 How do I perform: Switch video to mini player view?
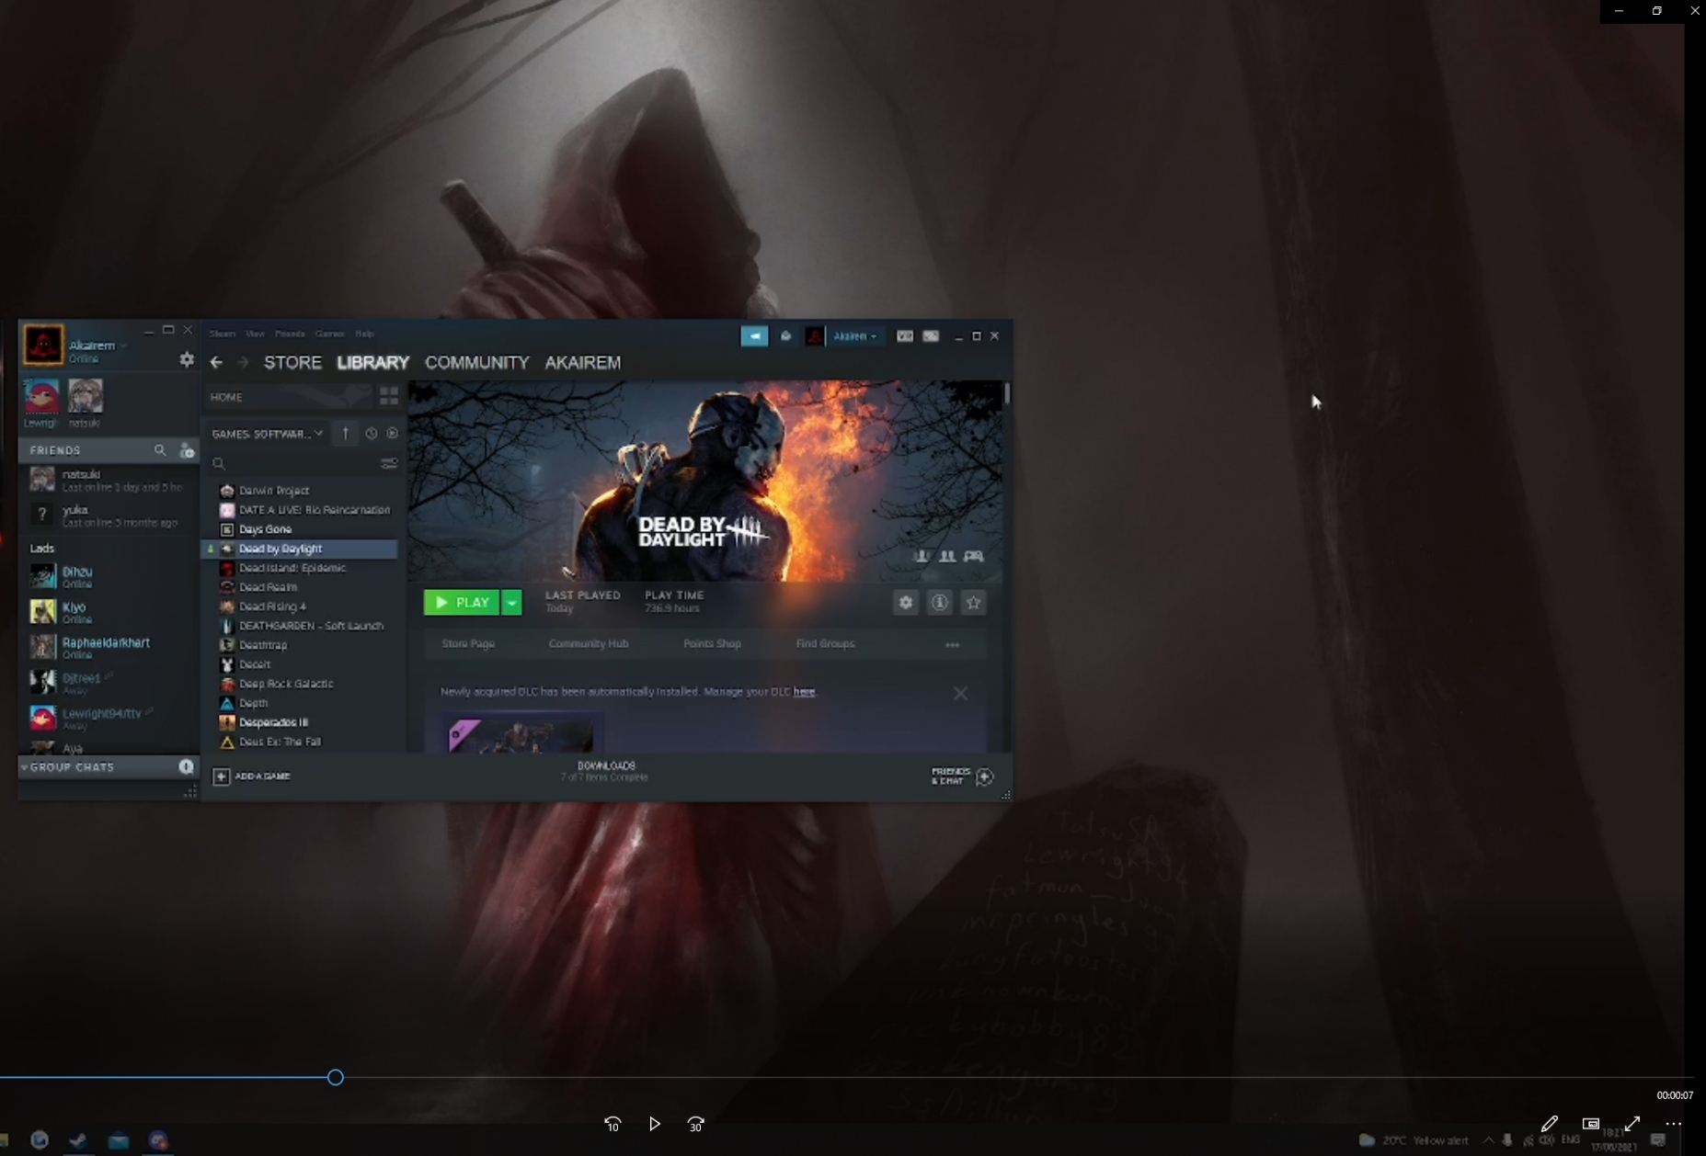[1591, 1124]
